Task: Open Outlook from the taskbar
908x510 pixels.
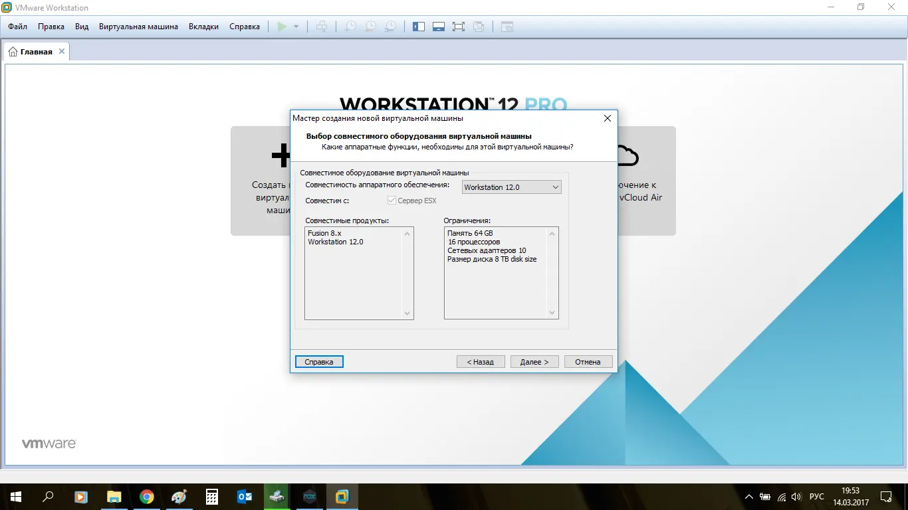Action: (245, 496)
